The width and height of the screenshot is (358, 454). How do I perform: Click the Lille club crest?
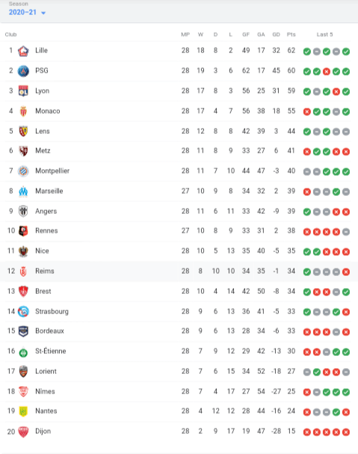[x=23, y=51]
